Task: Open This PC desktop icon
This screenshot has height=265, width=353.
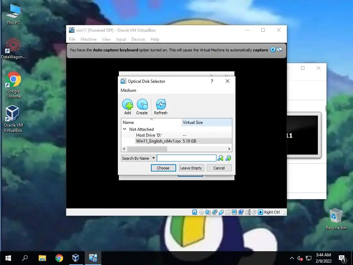Action: click(13, 14)
